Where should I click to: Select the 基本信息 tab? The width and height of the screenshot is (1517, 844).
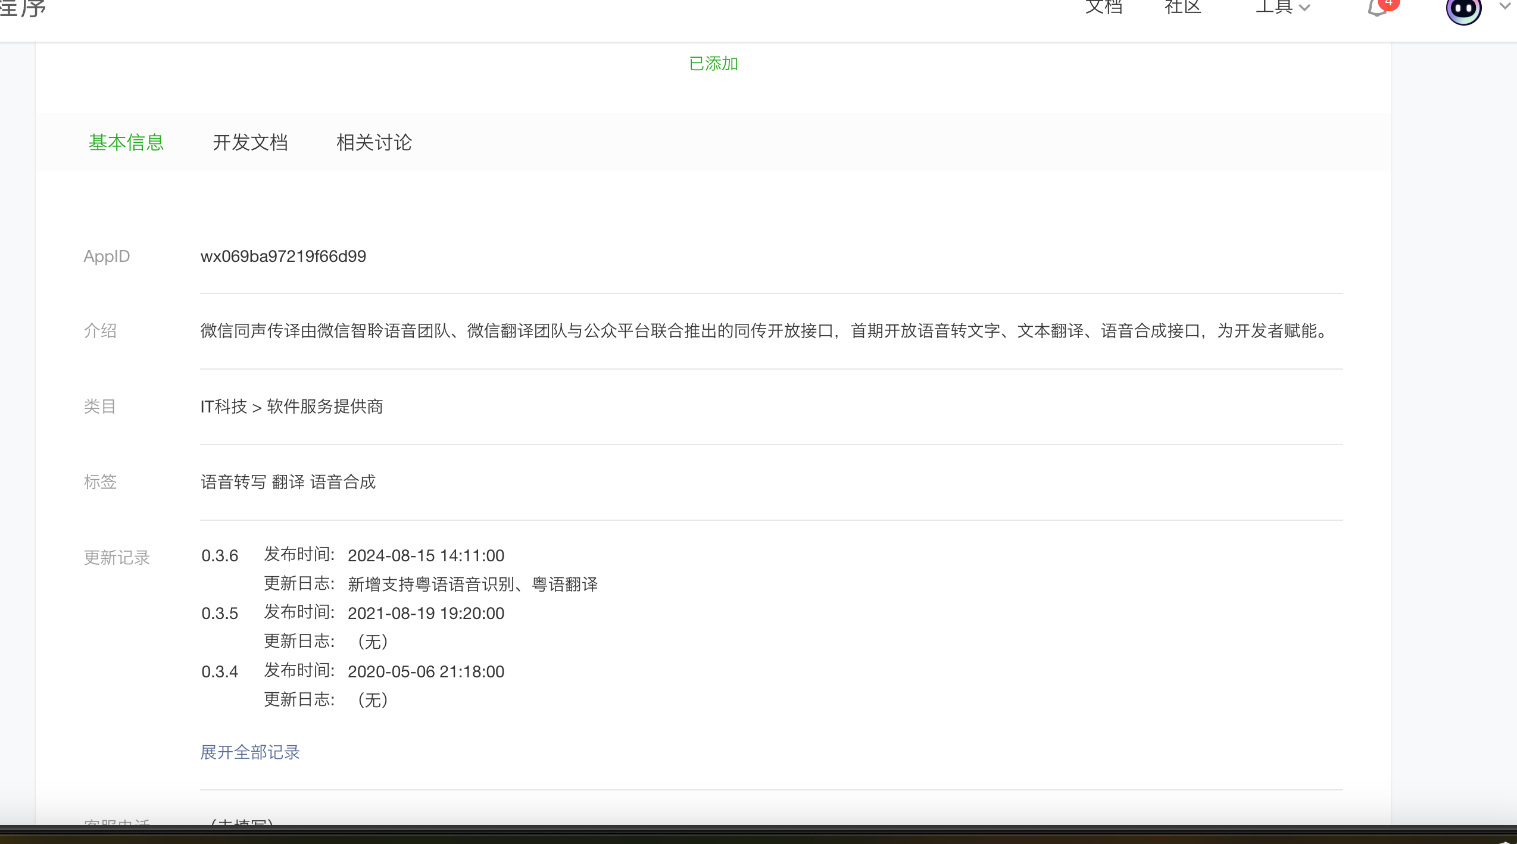pyautogui.click(x=126, y=142)
